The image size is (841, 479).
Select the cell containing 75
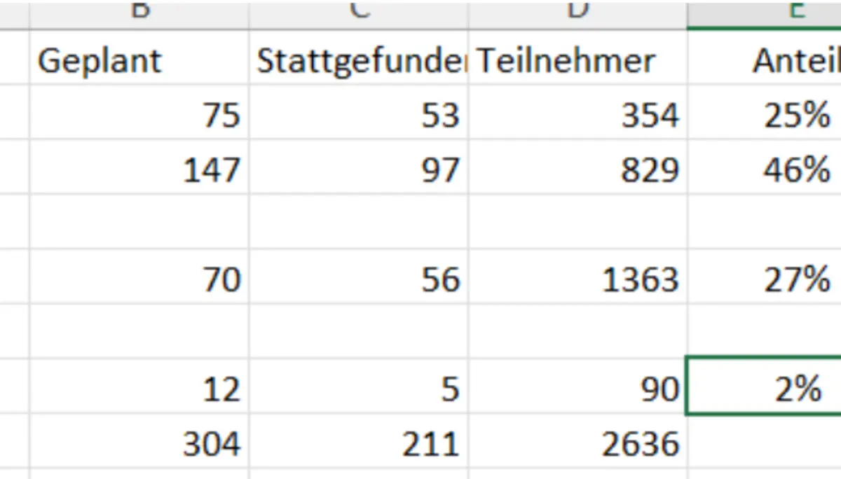139,115
